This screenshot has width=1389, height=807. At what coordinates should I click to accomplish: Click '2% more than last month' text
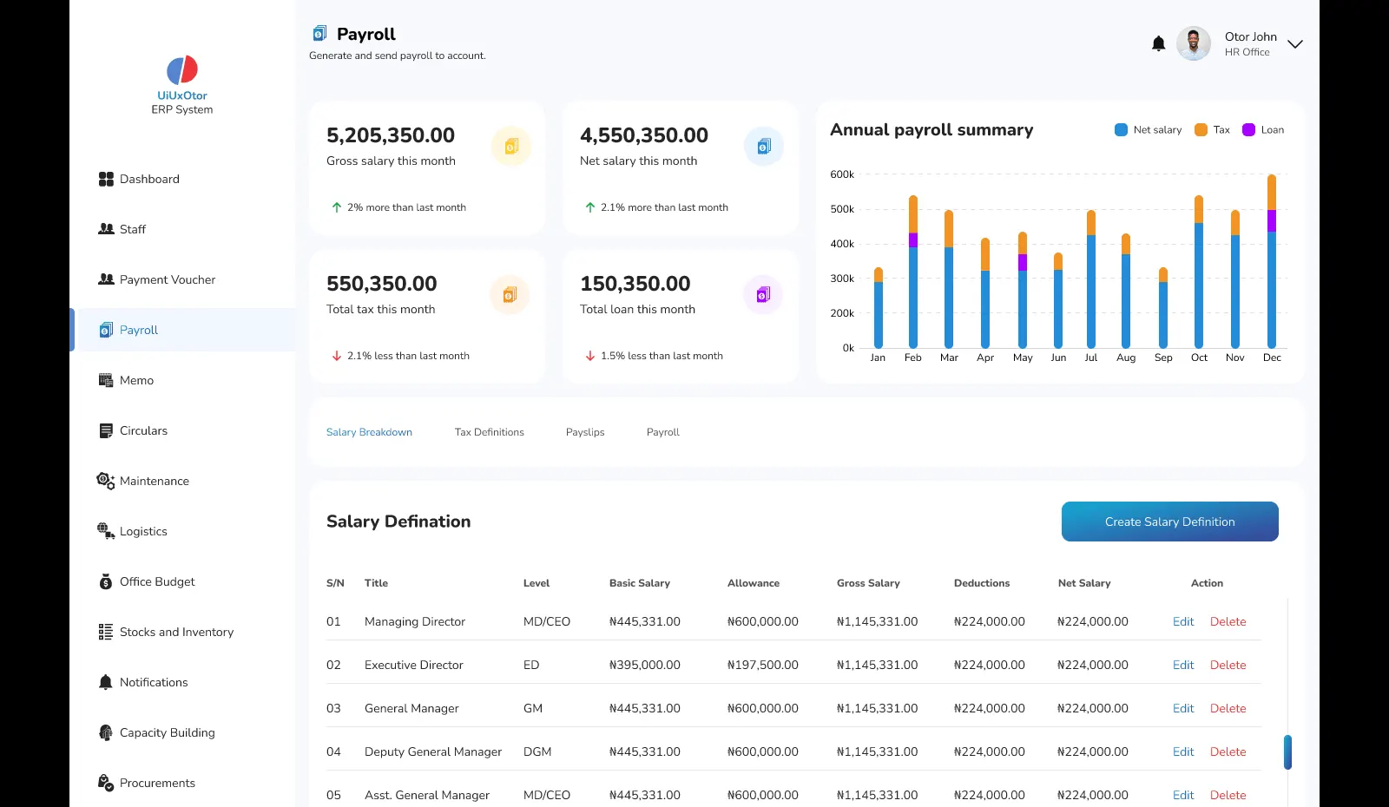(406, 207)
